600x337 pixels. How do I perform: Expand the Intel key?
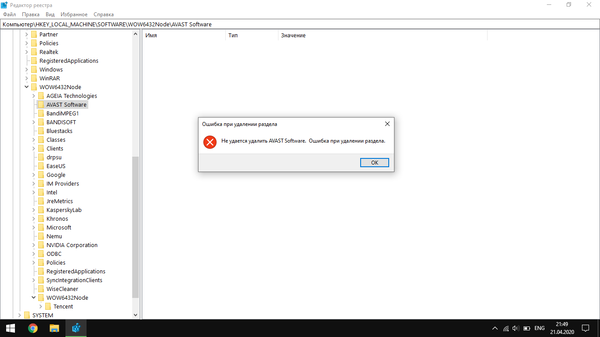tap(34, 192)
